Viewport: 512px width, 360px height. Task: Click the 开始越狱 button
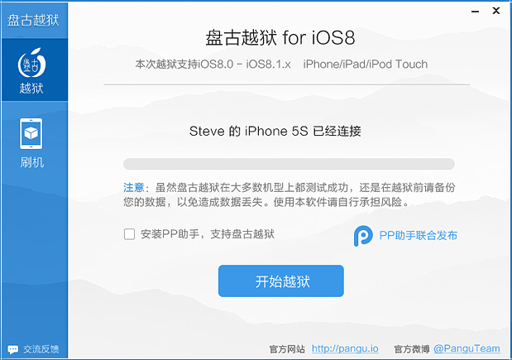point(281,281)
